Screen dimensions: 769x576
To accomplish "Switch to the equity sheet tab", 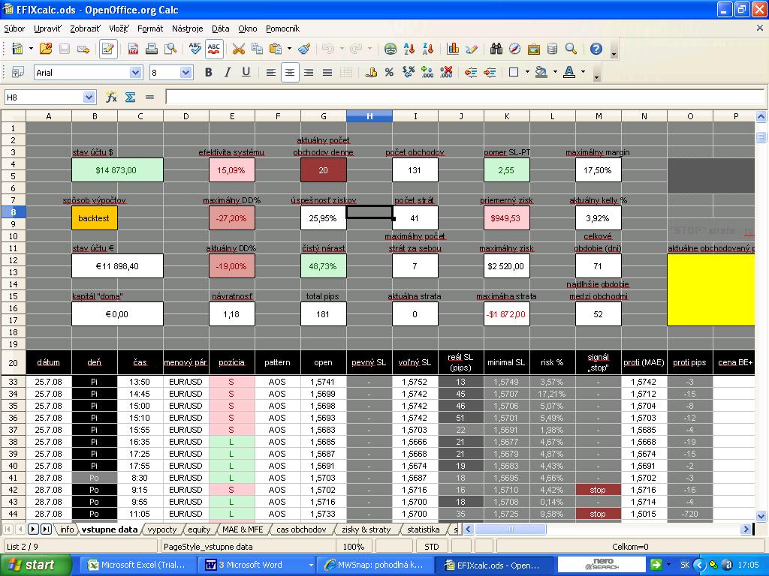I will coord(199,529).
